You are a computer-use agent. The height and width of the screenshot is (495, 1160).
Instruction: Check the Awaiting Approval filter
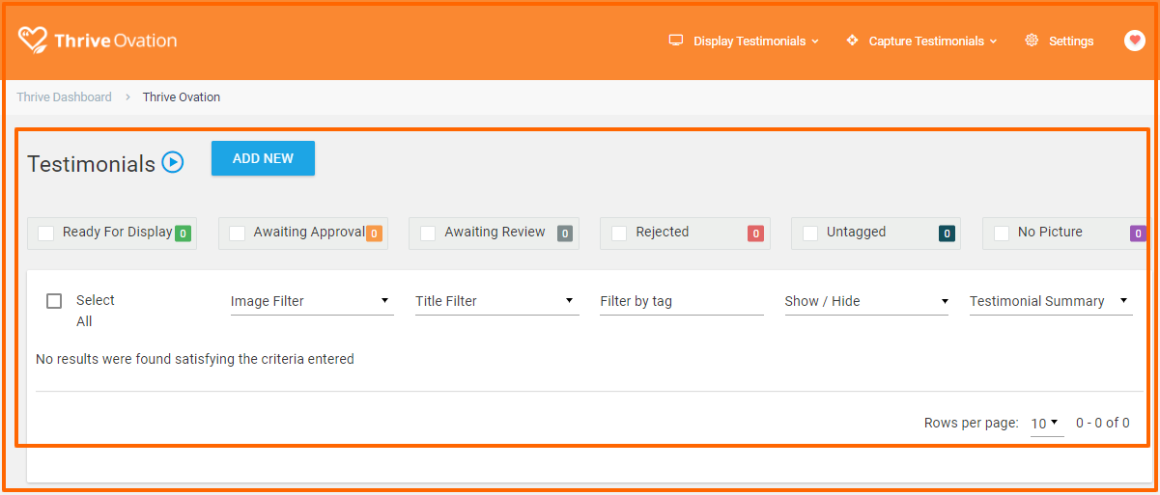point(237,233)
